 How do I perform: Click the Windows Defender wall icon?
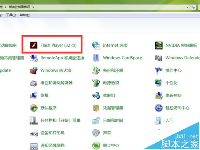158,58
